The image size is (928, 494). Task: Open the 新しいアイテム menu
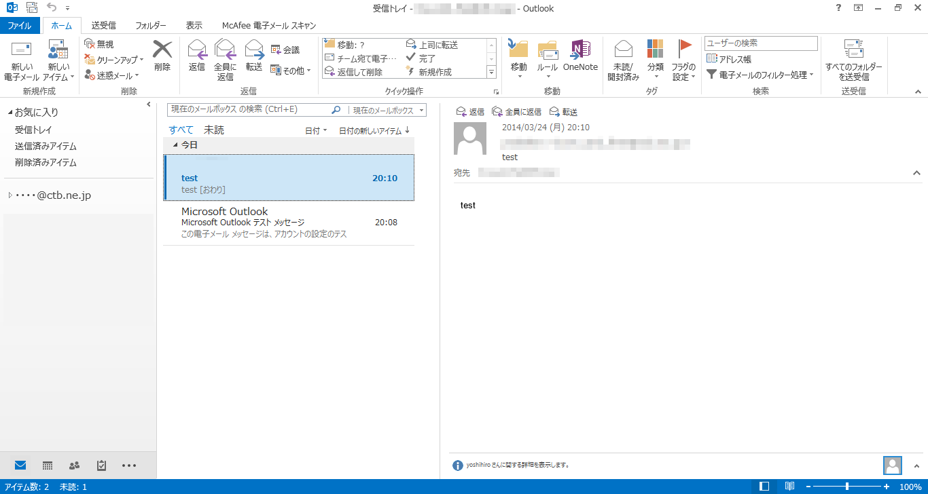click(59, 61)
